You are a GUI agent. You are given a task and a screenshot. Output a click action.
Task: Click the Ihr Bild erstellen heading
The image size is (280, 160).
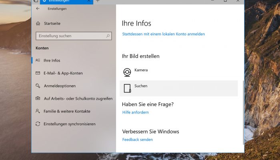141,56
